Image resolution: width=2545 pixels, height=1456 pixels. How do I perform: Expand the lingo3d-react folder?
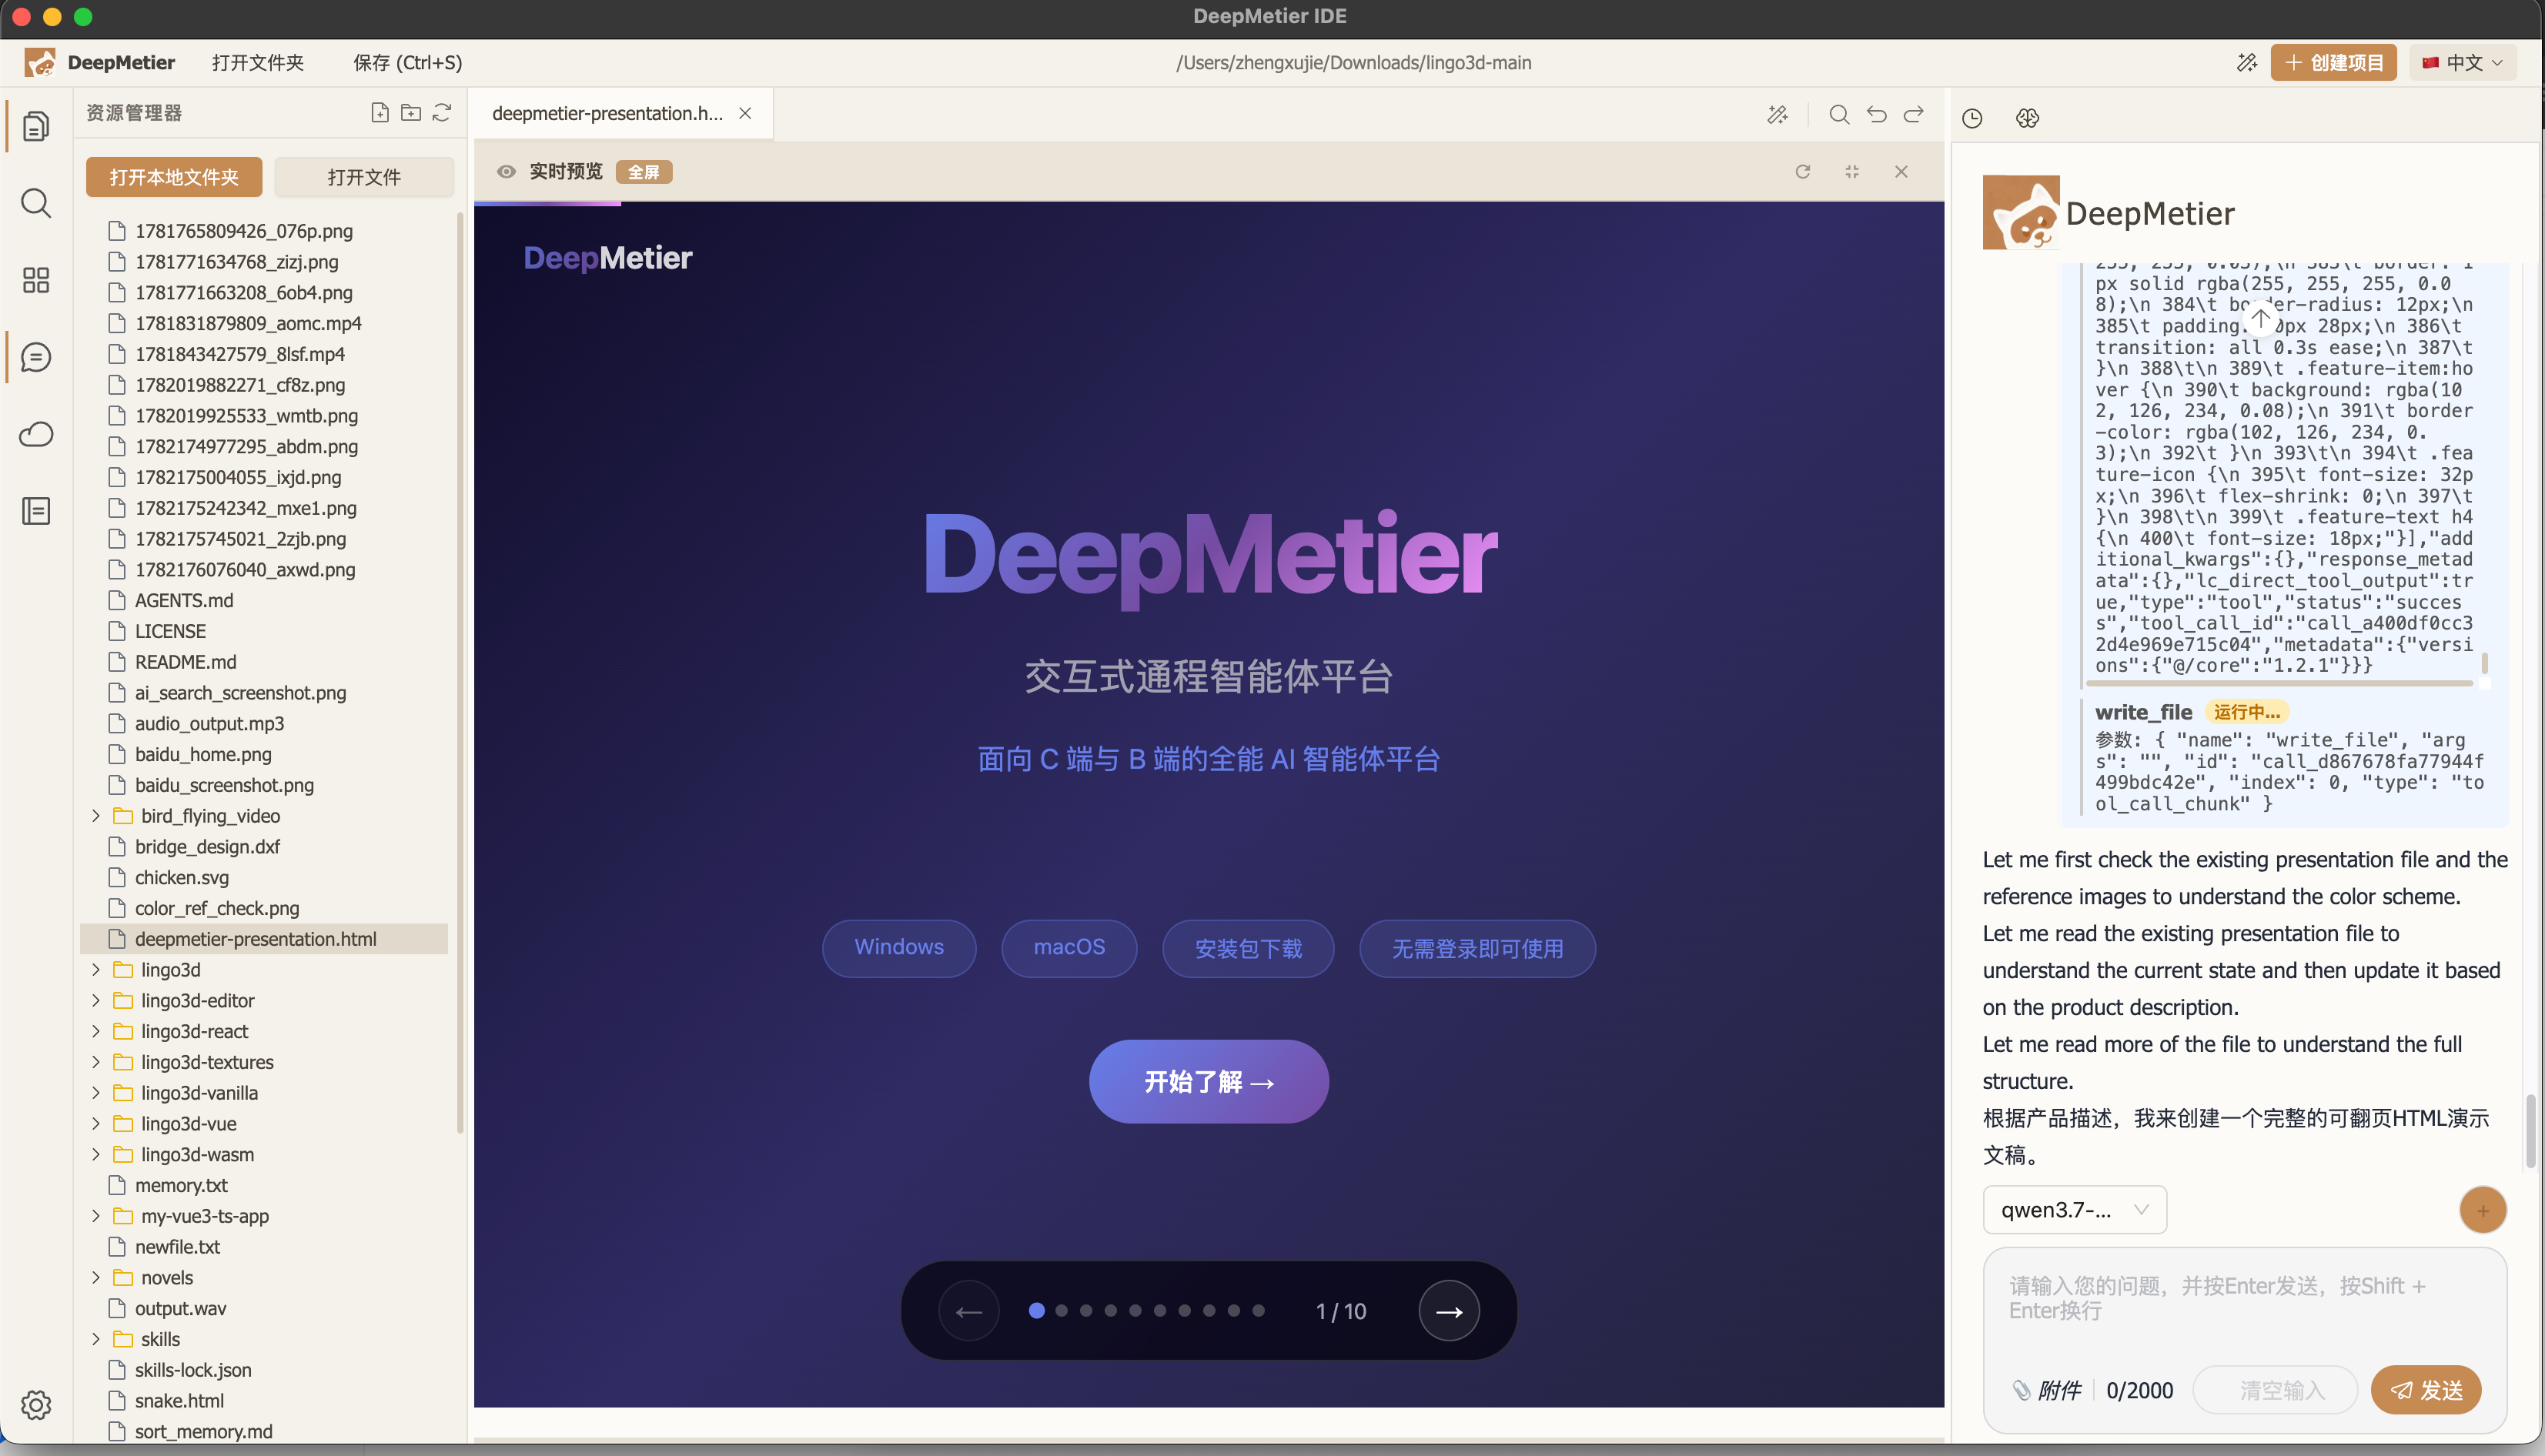pos(96,1031)
